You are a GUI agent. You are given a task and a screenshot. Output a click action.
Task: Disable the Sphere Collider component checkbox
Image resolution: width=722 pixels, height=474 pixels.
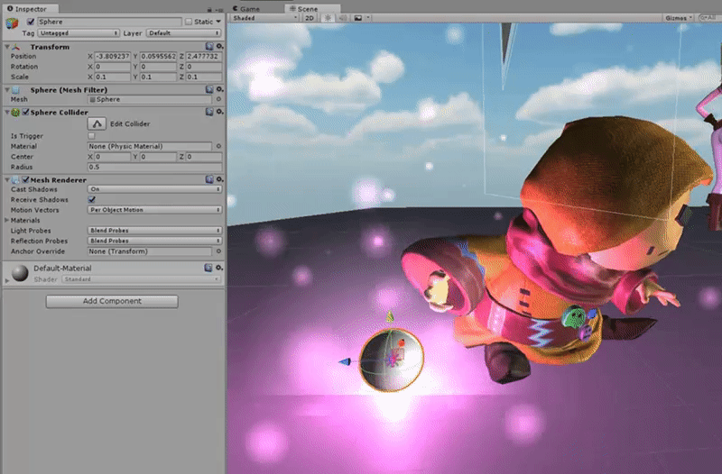26,112
